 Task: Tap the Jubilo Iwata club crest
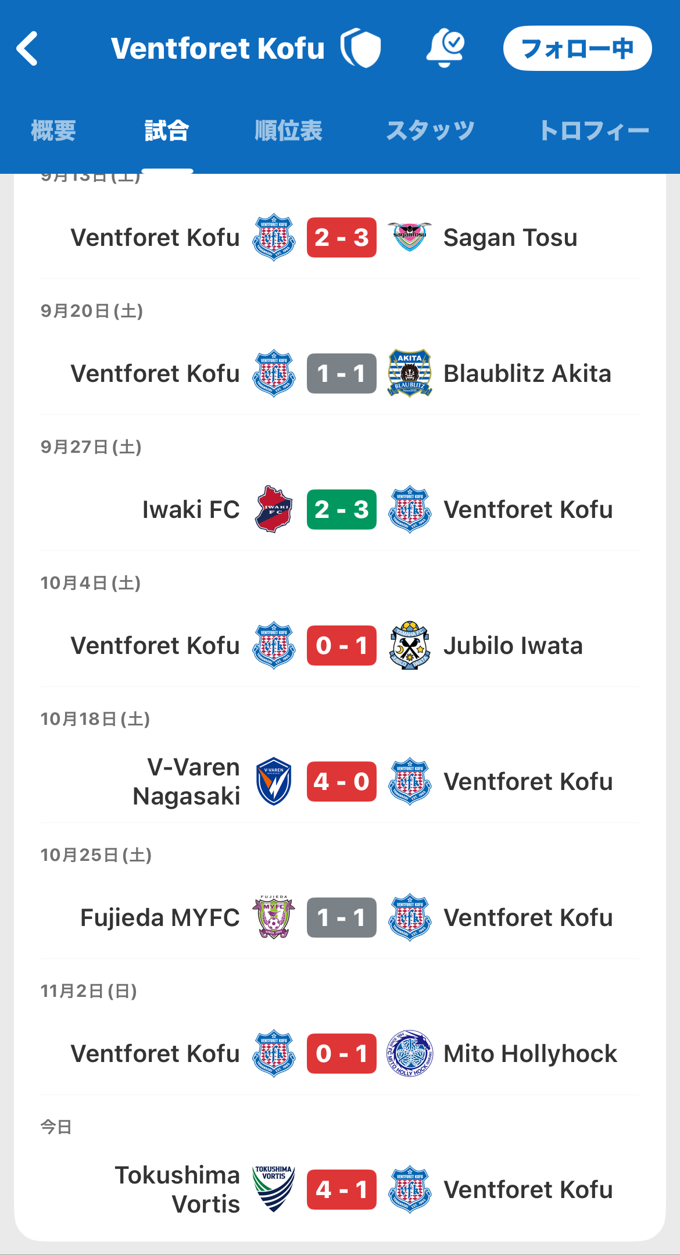(410, 645)
